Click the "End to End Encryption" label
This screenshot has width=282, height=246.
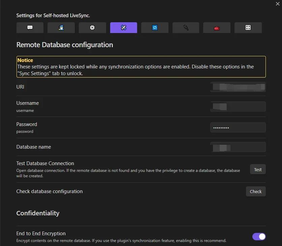[x=41, y=234]
